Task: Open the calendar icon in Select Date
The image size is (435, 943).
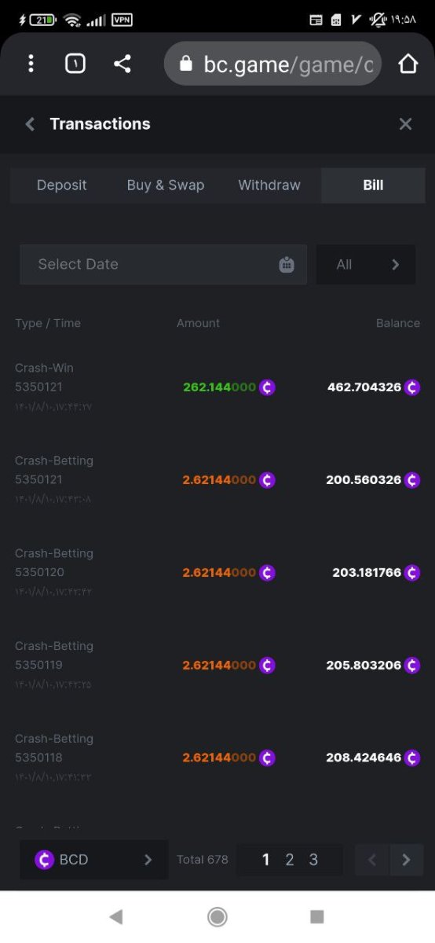Action: click(x=287, y=265)
